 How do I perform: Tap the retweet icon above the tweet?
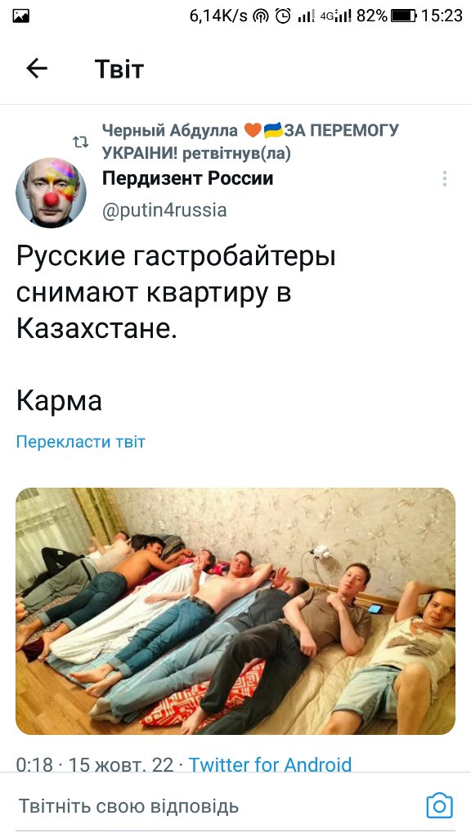pos(81,142)
